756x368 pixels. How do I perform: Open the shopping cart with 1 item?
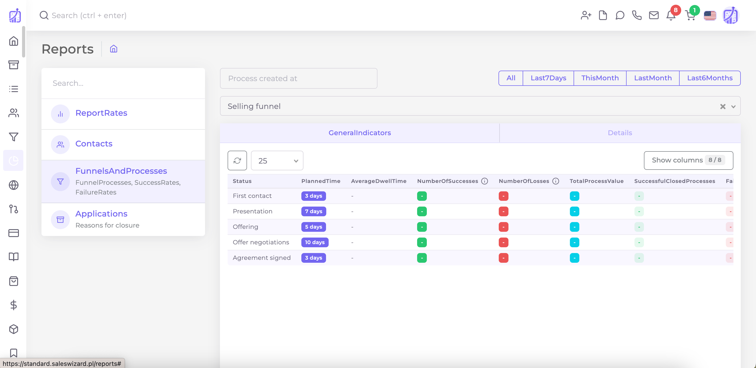click(x=690, y=15)
